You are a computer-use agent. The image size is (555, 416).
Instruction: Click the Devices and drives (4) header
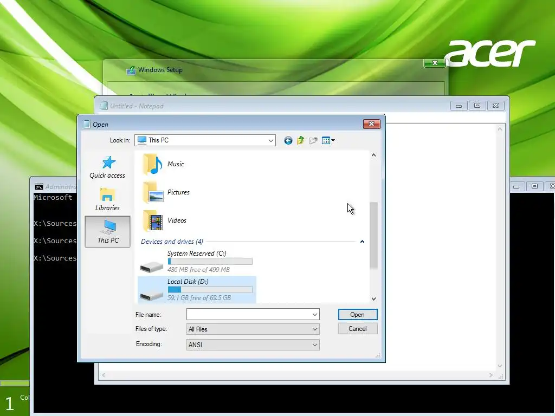172,242
